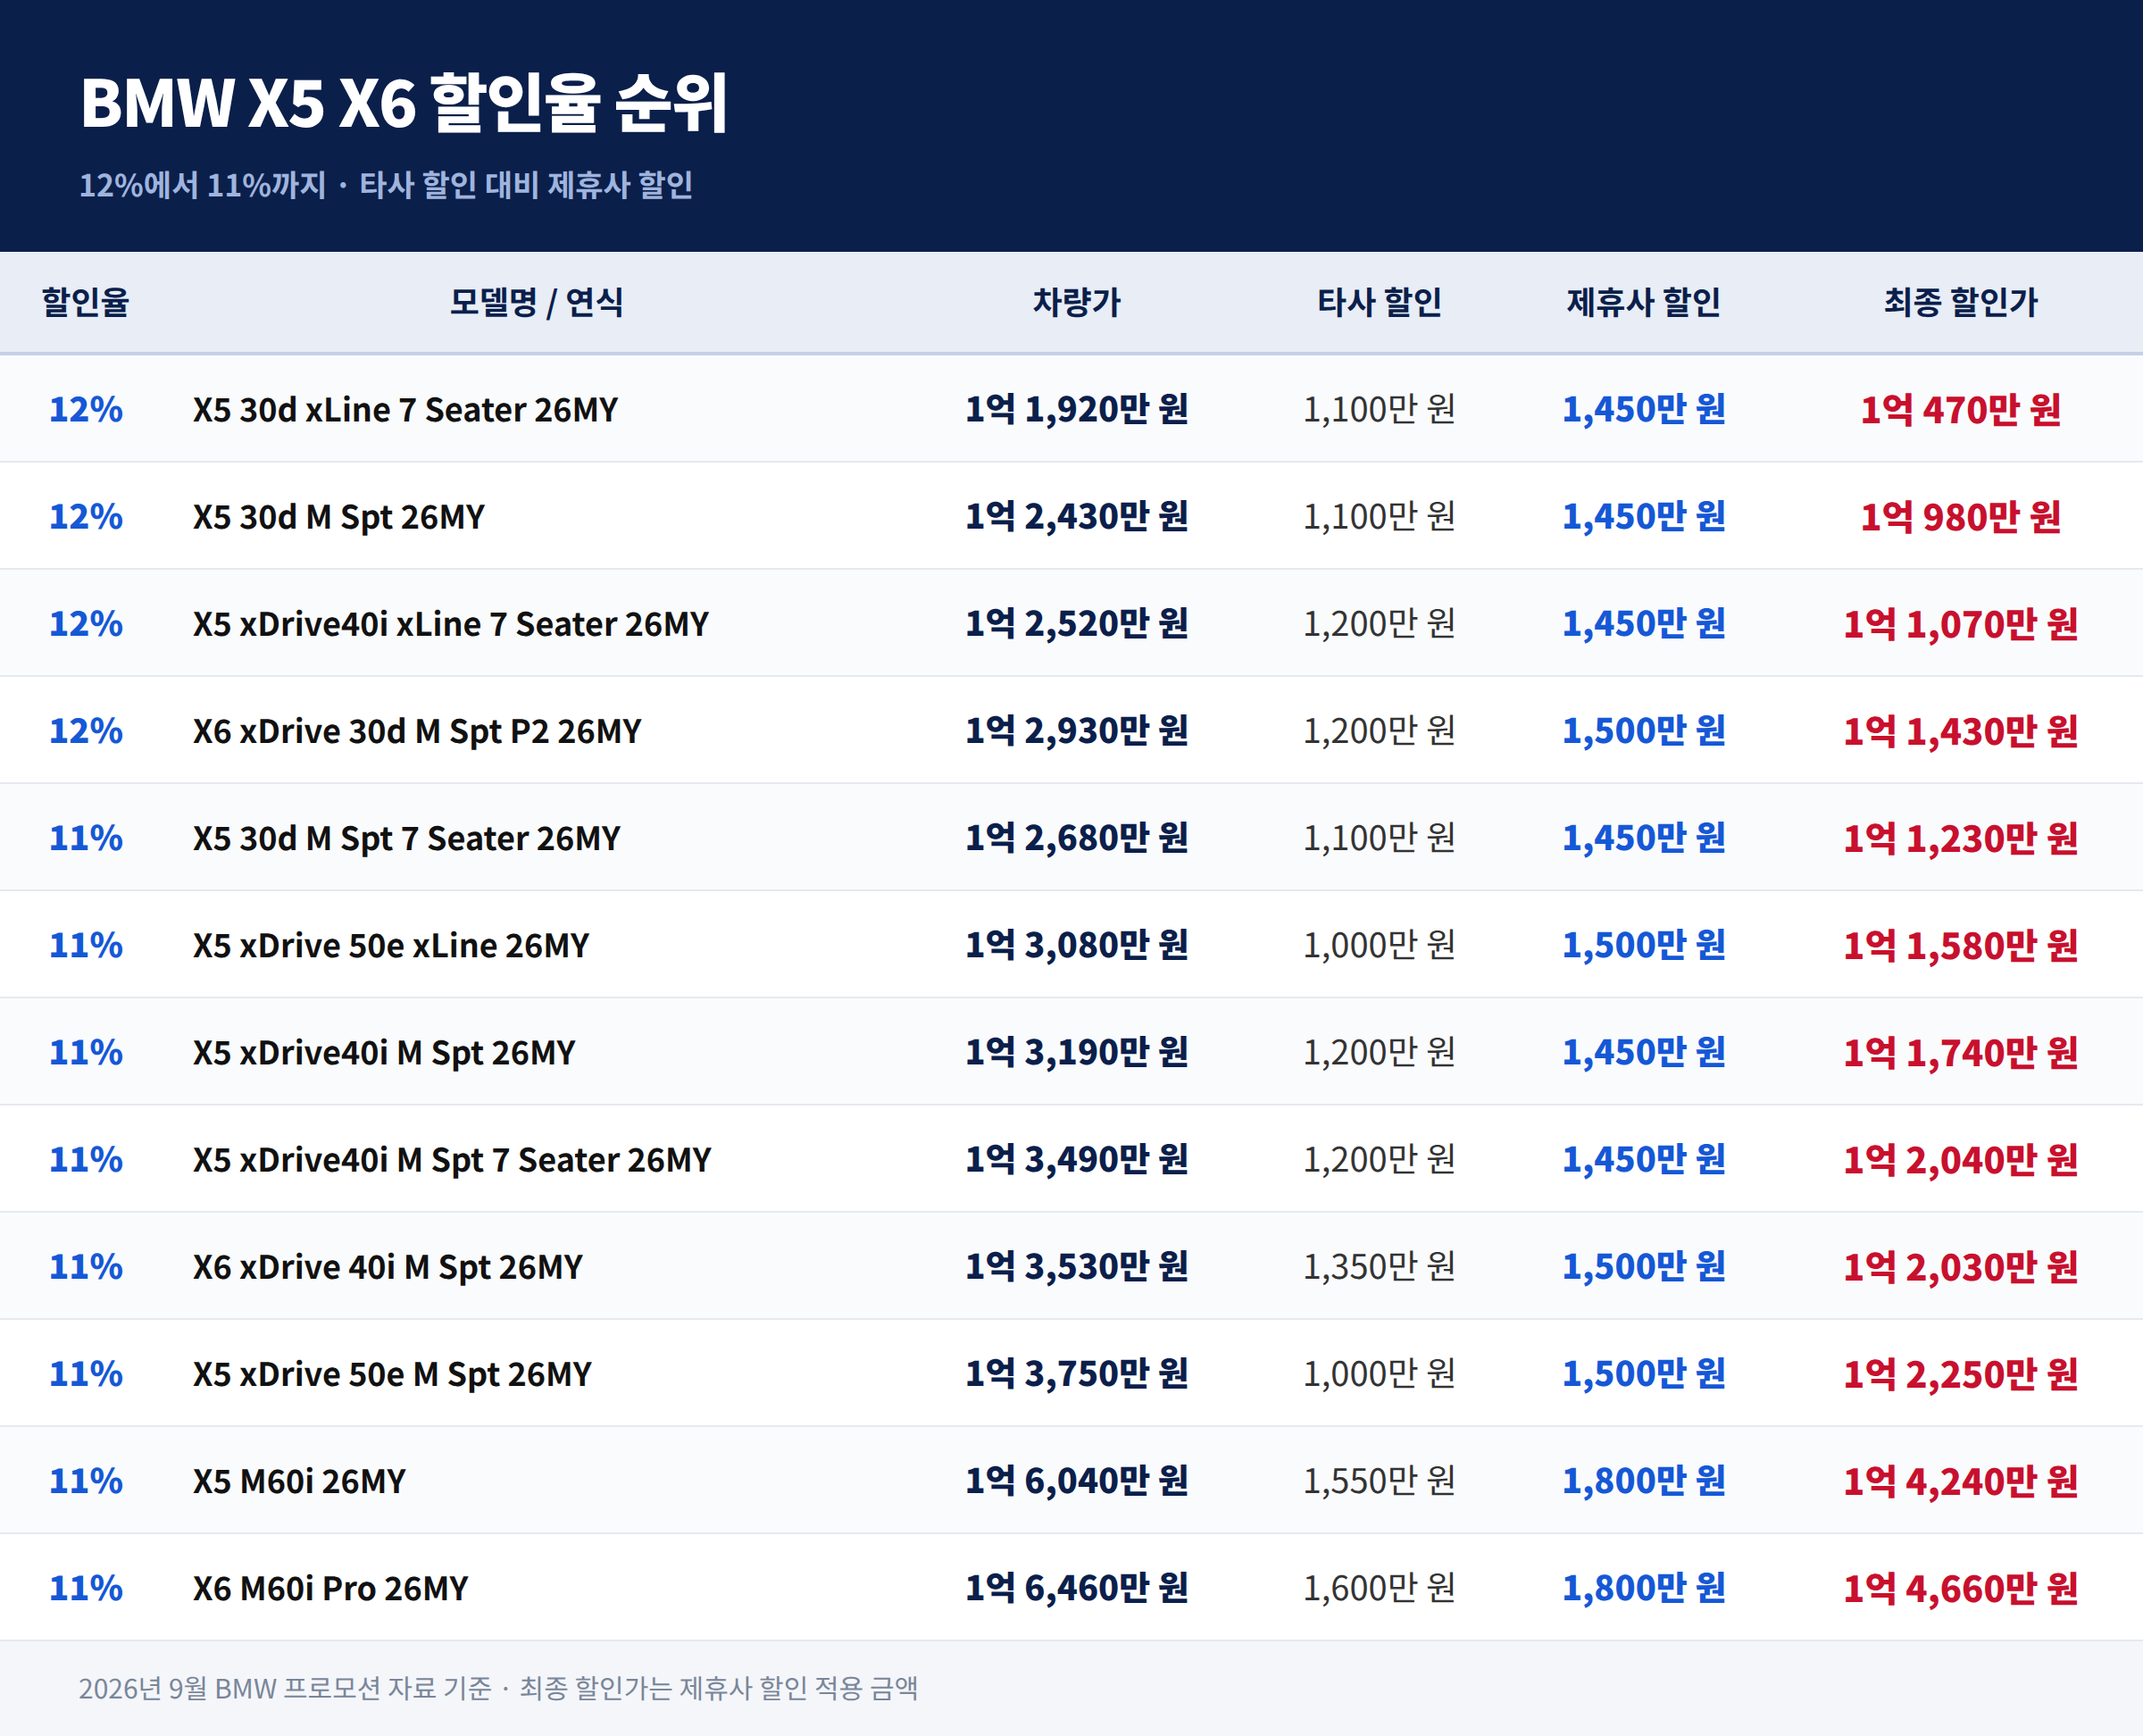
Task: Click model name "X5 30d M Spt 26MY"
Action: coord(339,517)
